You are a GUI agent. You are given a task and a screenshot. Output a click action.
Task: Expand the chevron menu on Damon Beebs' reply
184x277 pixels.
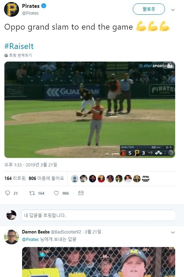(x=173, y=232)
